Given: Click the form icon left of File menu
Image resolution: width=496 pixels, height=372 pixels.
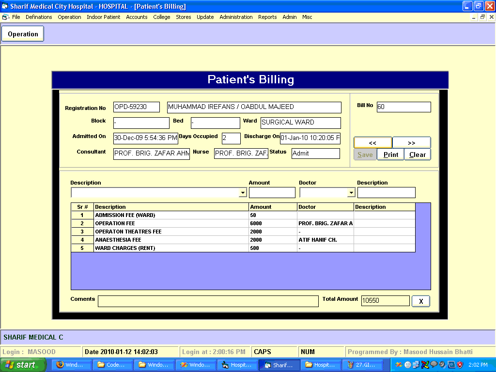Looking at the screenshot, I should (x=5, y=17).
